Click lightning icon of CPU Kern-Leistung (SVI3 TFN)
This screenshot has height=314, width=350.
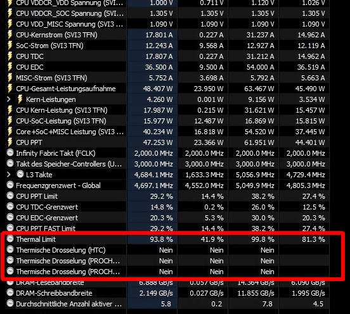pos(10,110)
